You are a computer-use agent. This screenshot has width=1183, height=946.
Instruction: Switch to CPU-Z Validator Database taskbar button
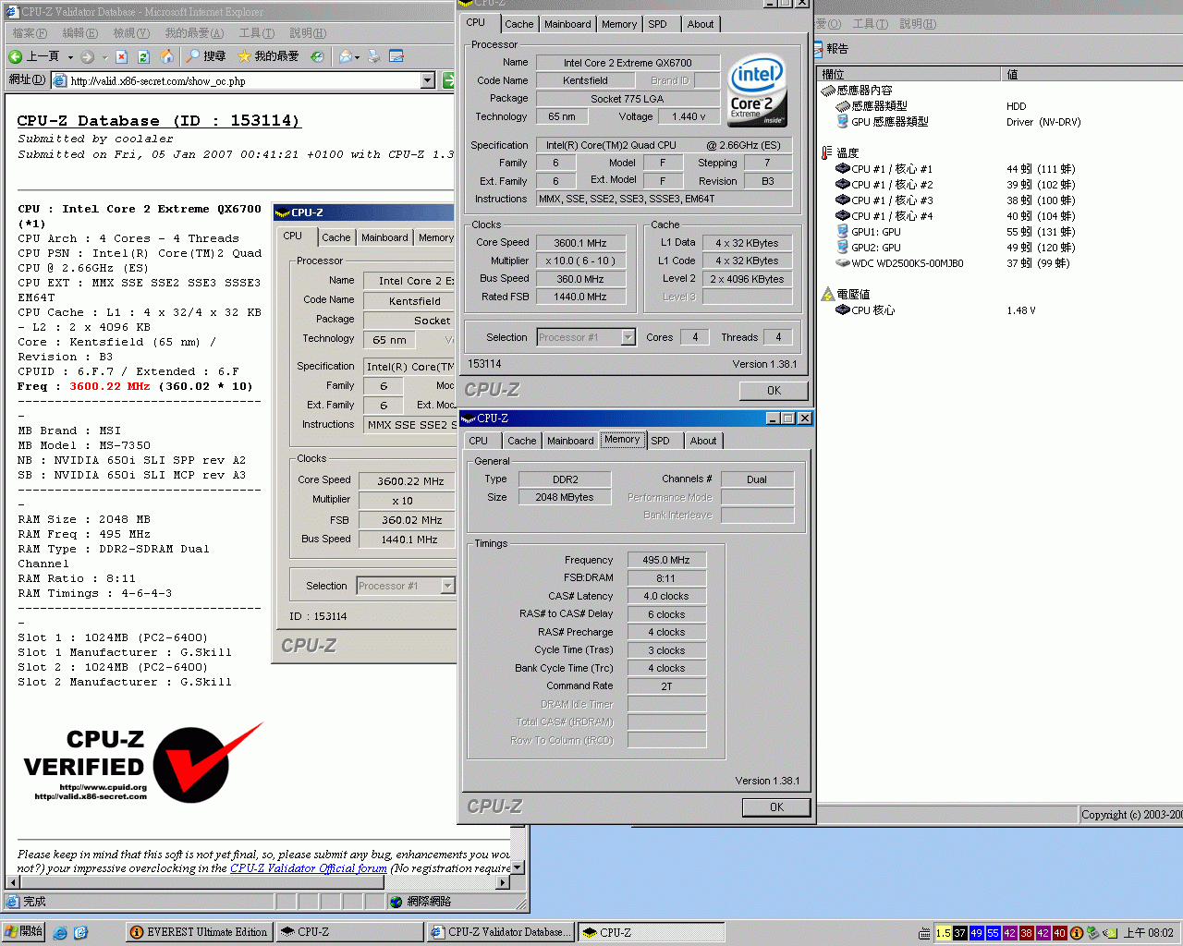click(x=501, y=932)
